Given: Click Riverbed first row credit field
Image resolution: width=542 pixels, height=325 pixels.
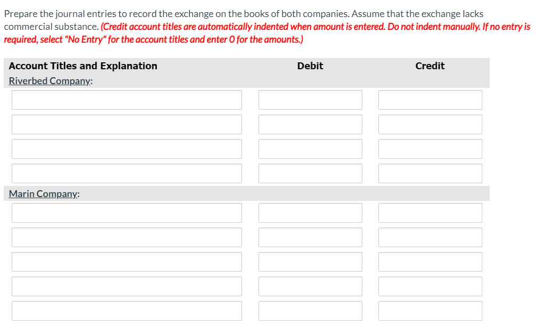Looking at the screenshot, I should 430,100.
